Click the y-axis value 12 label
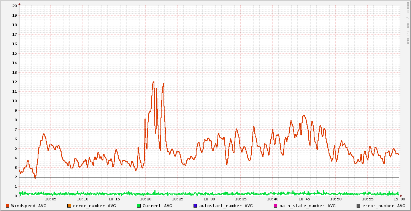 pos(14,82)
